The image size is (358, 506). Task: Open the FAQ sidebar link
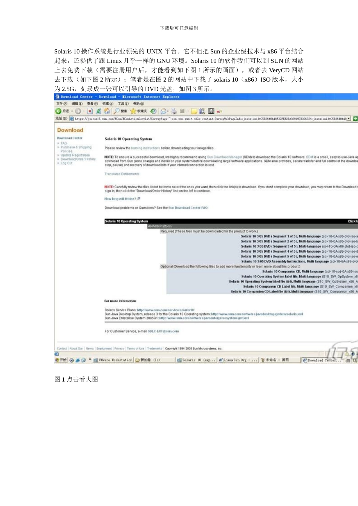(x=64, y=143)
